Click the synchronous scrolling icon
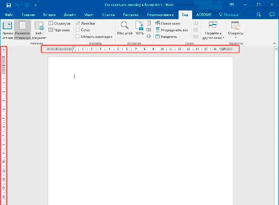This screenshot has height=205, width=279. 196,30
